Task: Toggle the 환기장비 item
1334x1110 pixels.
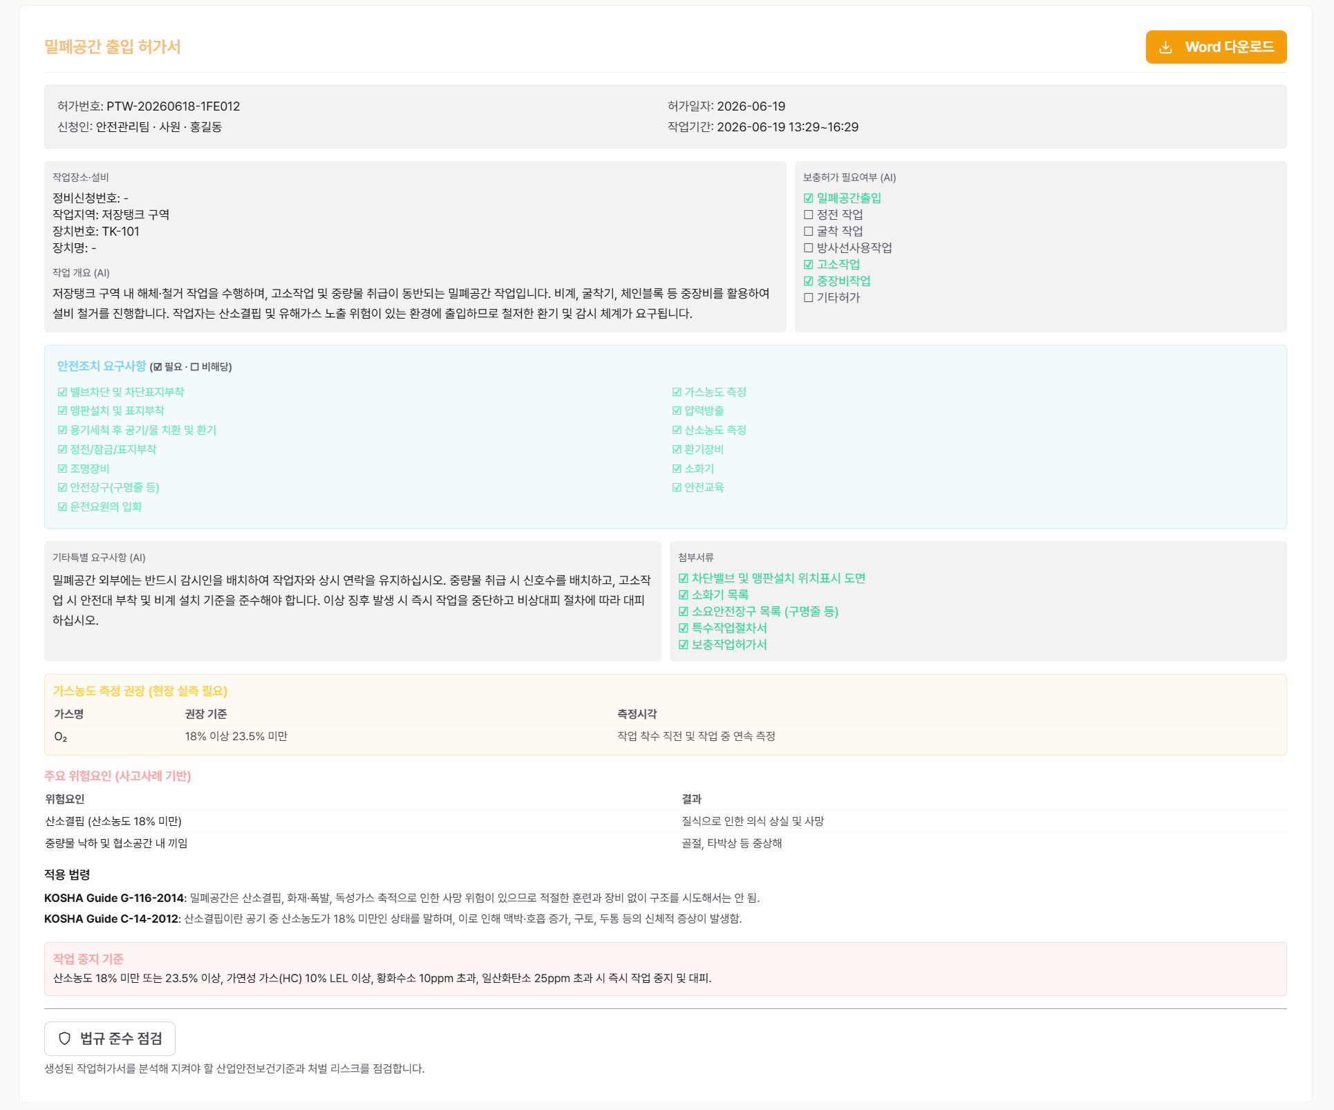Action: (x=698, y=449)
